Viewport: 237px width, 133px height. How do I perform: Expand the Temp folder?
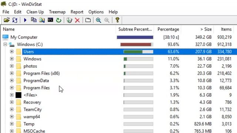click(11, 124)
